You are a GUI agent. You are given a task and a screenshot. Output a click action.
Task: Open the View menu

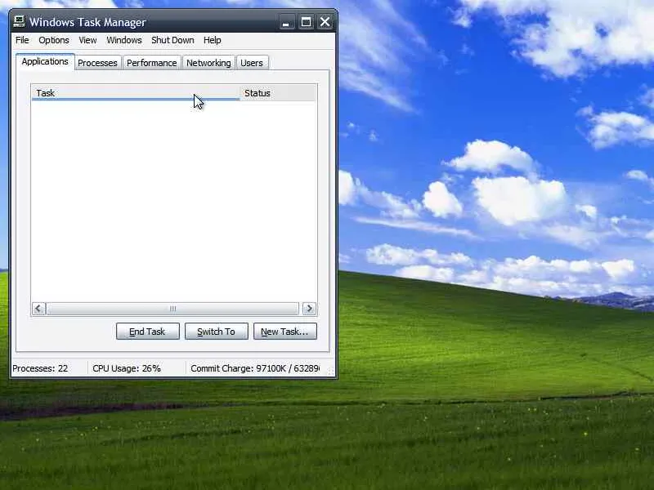(87, 40)
